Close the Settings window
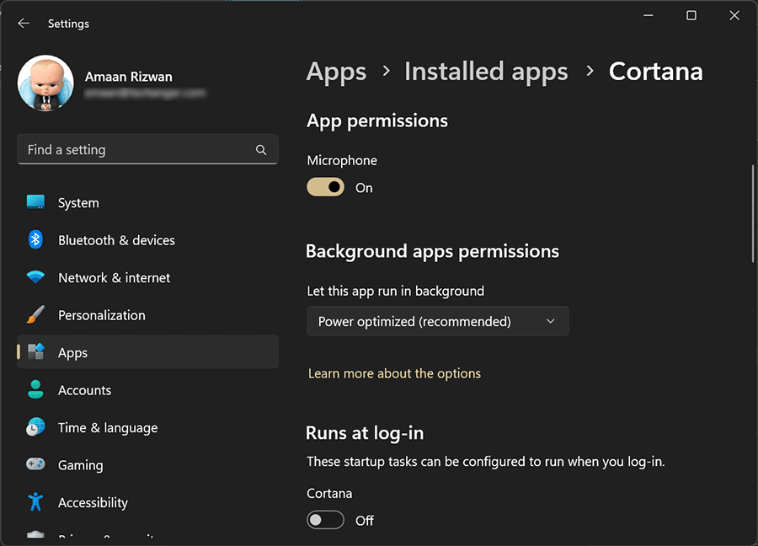The image size is (758, 546). 734,15
